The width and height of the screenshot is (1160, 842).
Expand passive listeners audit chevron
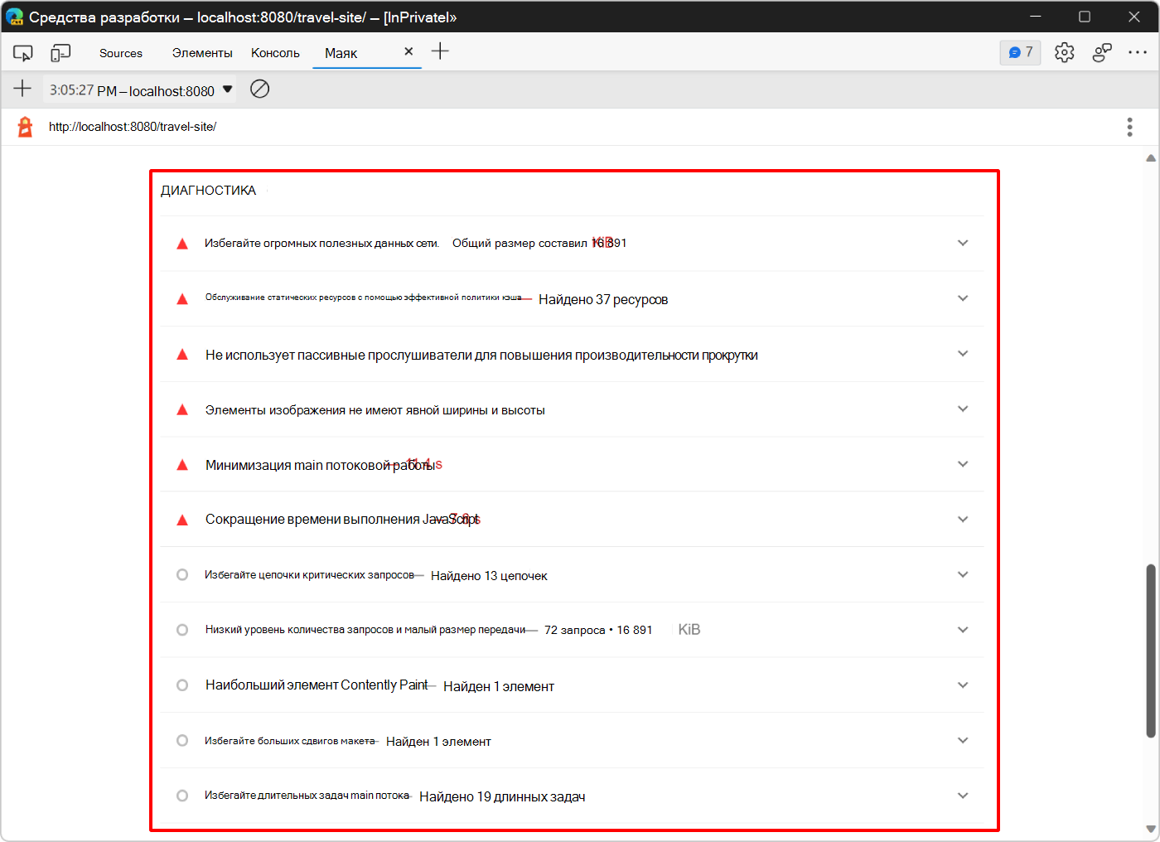pyautogui.click(x=963, y=354)
